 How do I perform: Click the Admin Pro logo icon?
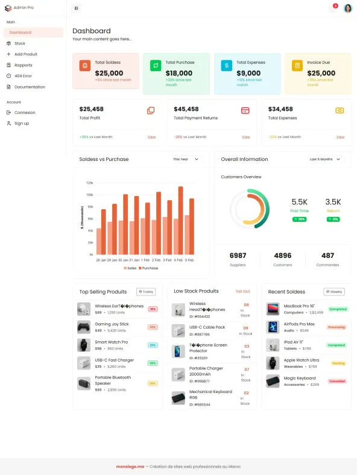click(x=8, y=8)
